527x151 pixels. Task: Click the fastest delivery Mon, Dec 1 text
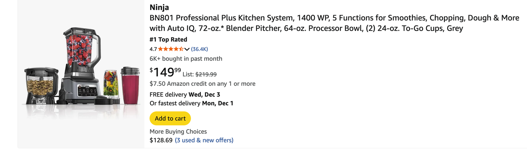[x=191, y=103]
